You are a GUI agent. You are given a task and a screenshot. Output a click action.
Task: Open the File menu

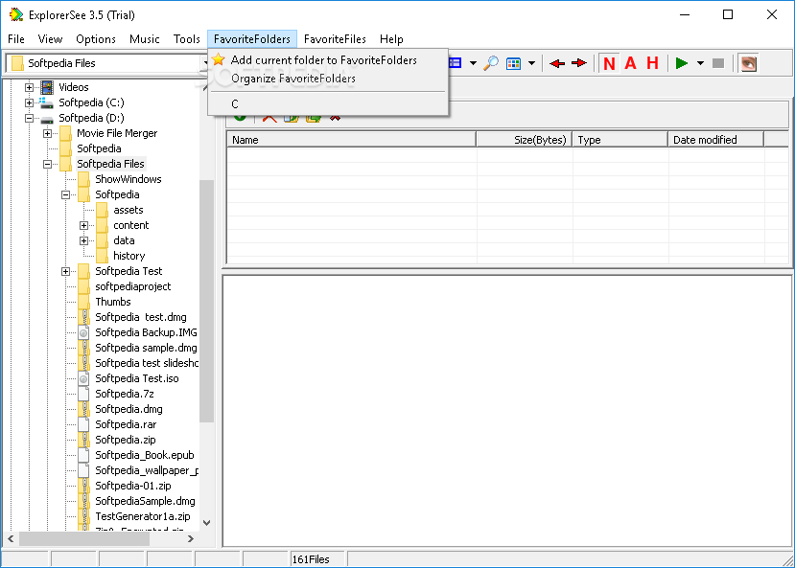(16, 39)
